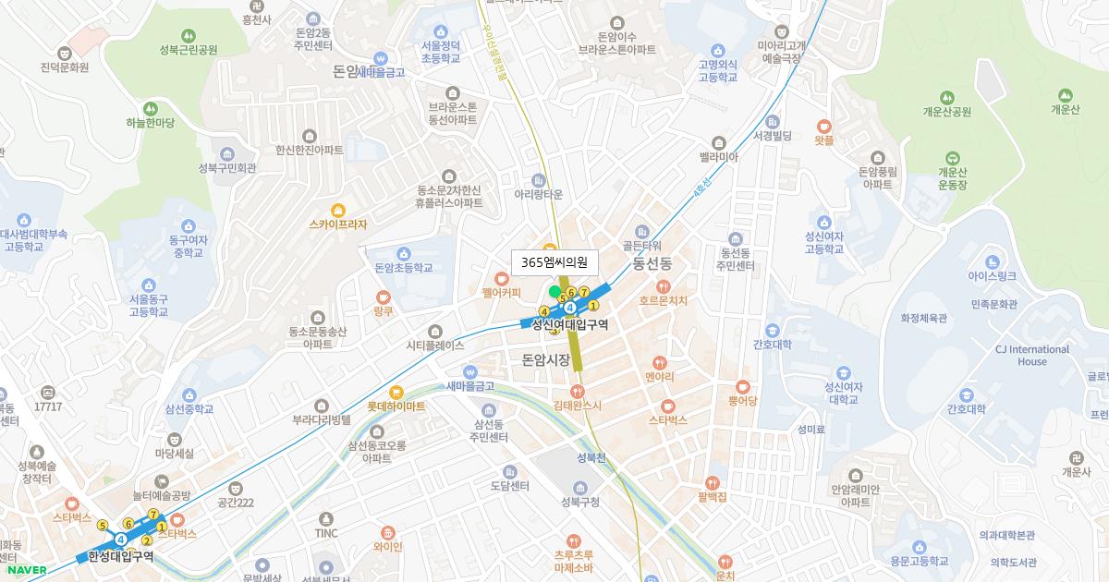Click exit 7 marker at 한성대입구역
1109x582 pixels.
[153, 514]
